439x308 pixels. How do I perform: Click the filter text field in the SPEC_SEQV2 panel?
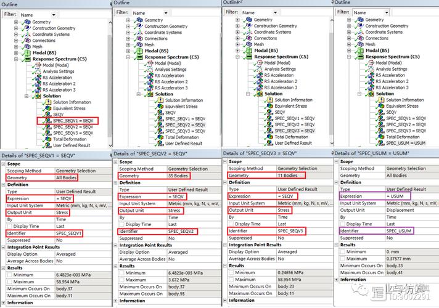pyautogui.click(x=196, y=13)
